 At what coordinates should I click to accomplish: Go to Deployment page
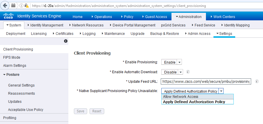tap(16, 34)
